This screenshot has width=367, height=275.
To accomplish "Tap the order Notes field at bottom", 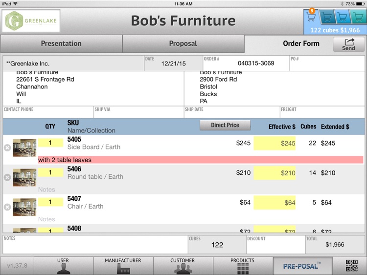I will tap(95, 245).
